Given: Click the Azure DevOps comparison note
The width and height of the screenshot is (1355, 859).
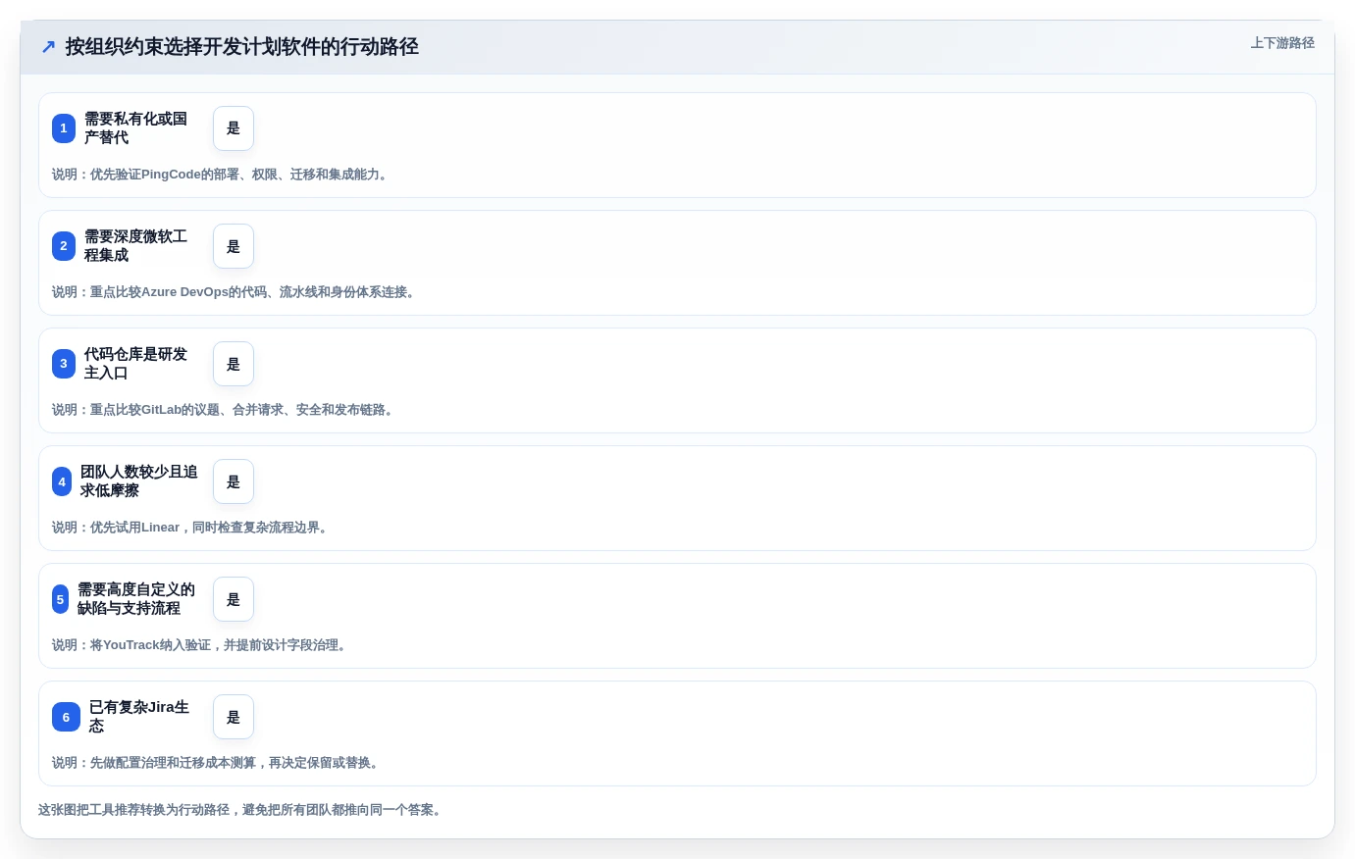Looking at the screenshot, I should (235, 292).
